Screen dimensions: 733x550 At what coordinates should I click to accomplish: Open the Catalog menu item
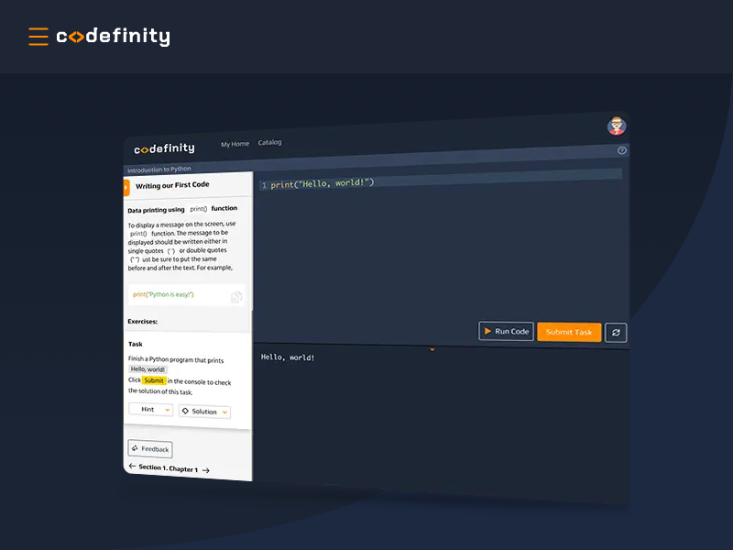click(269, 142)
